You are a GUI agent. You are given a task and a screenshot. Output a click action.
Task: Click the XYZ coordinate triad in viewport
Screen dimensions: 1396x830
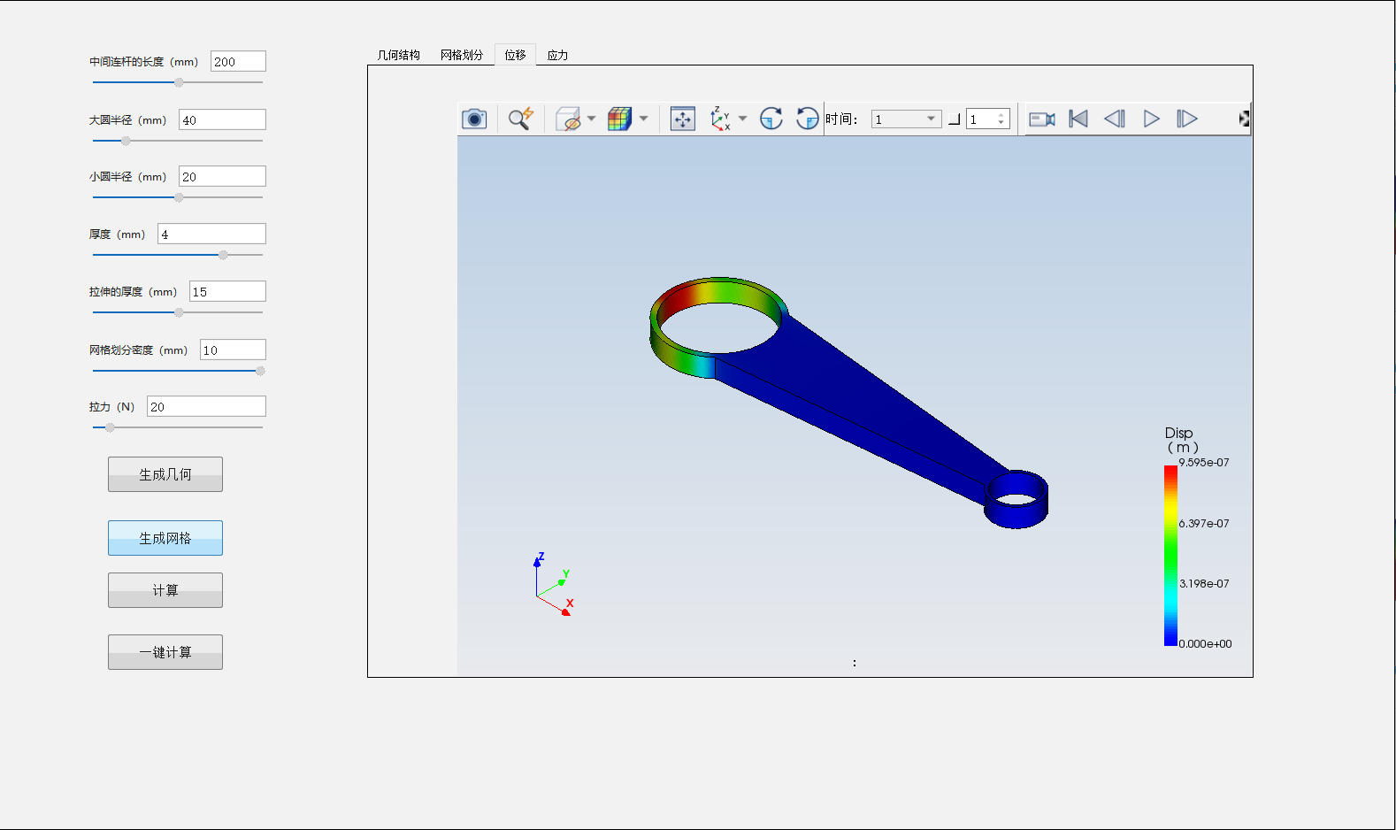pyautogui.click(x=554, y=584)
